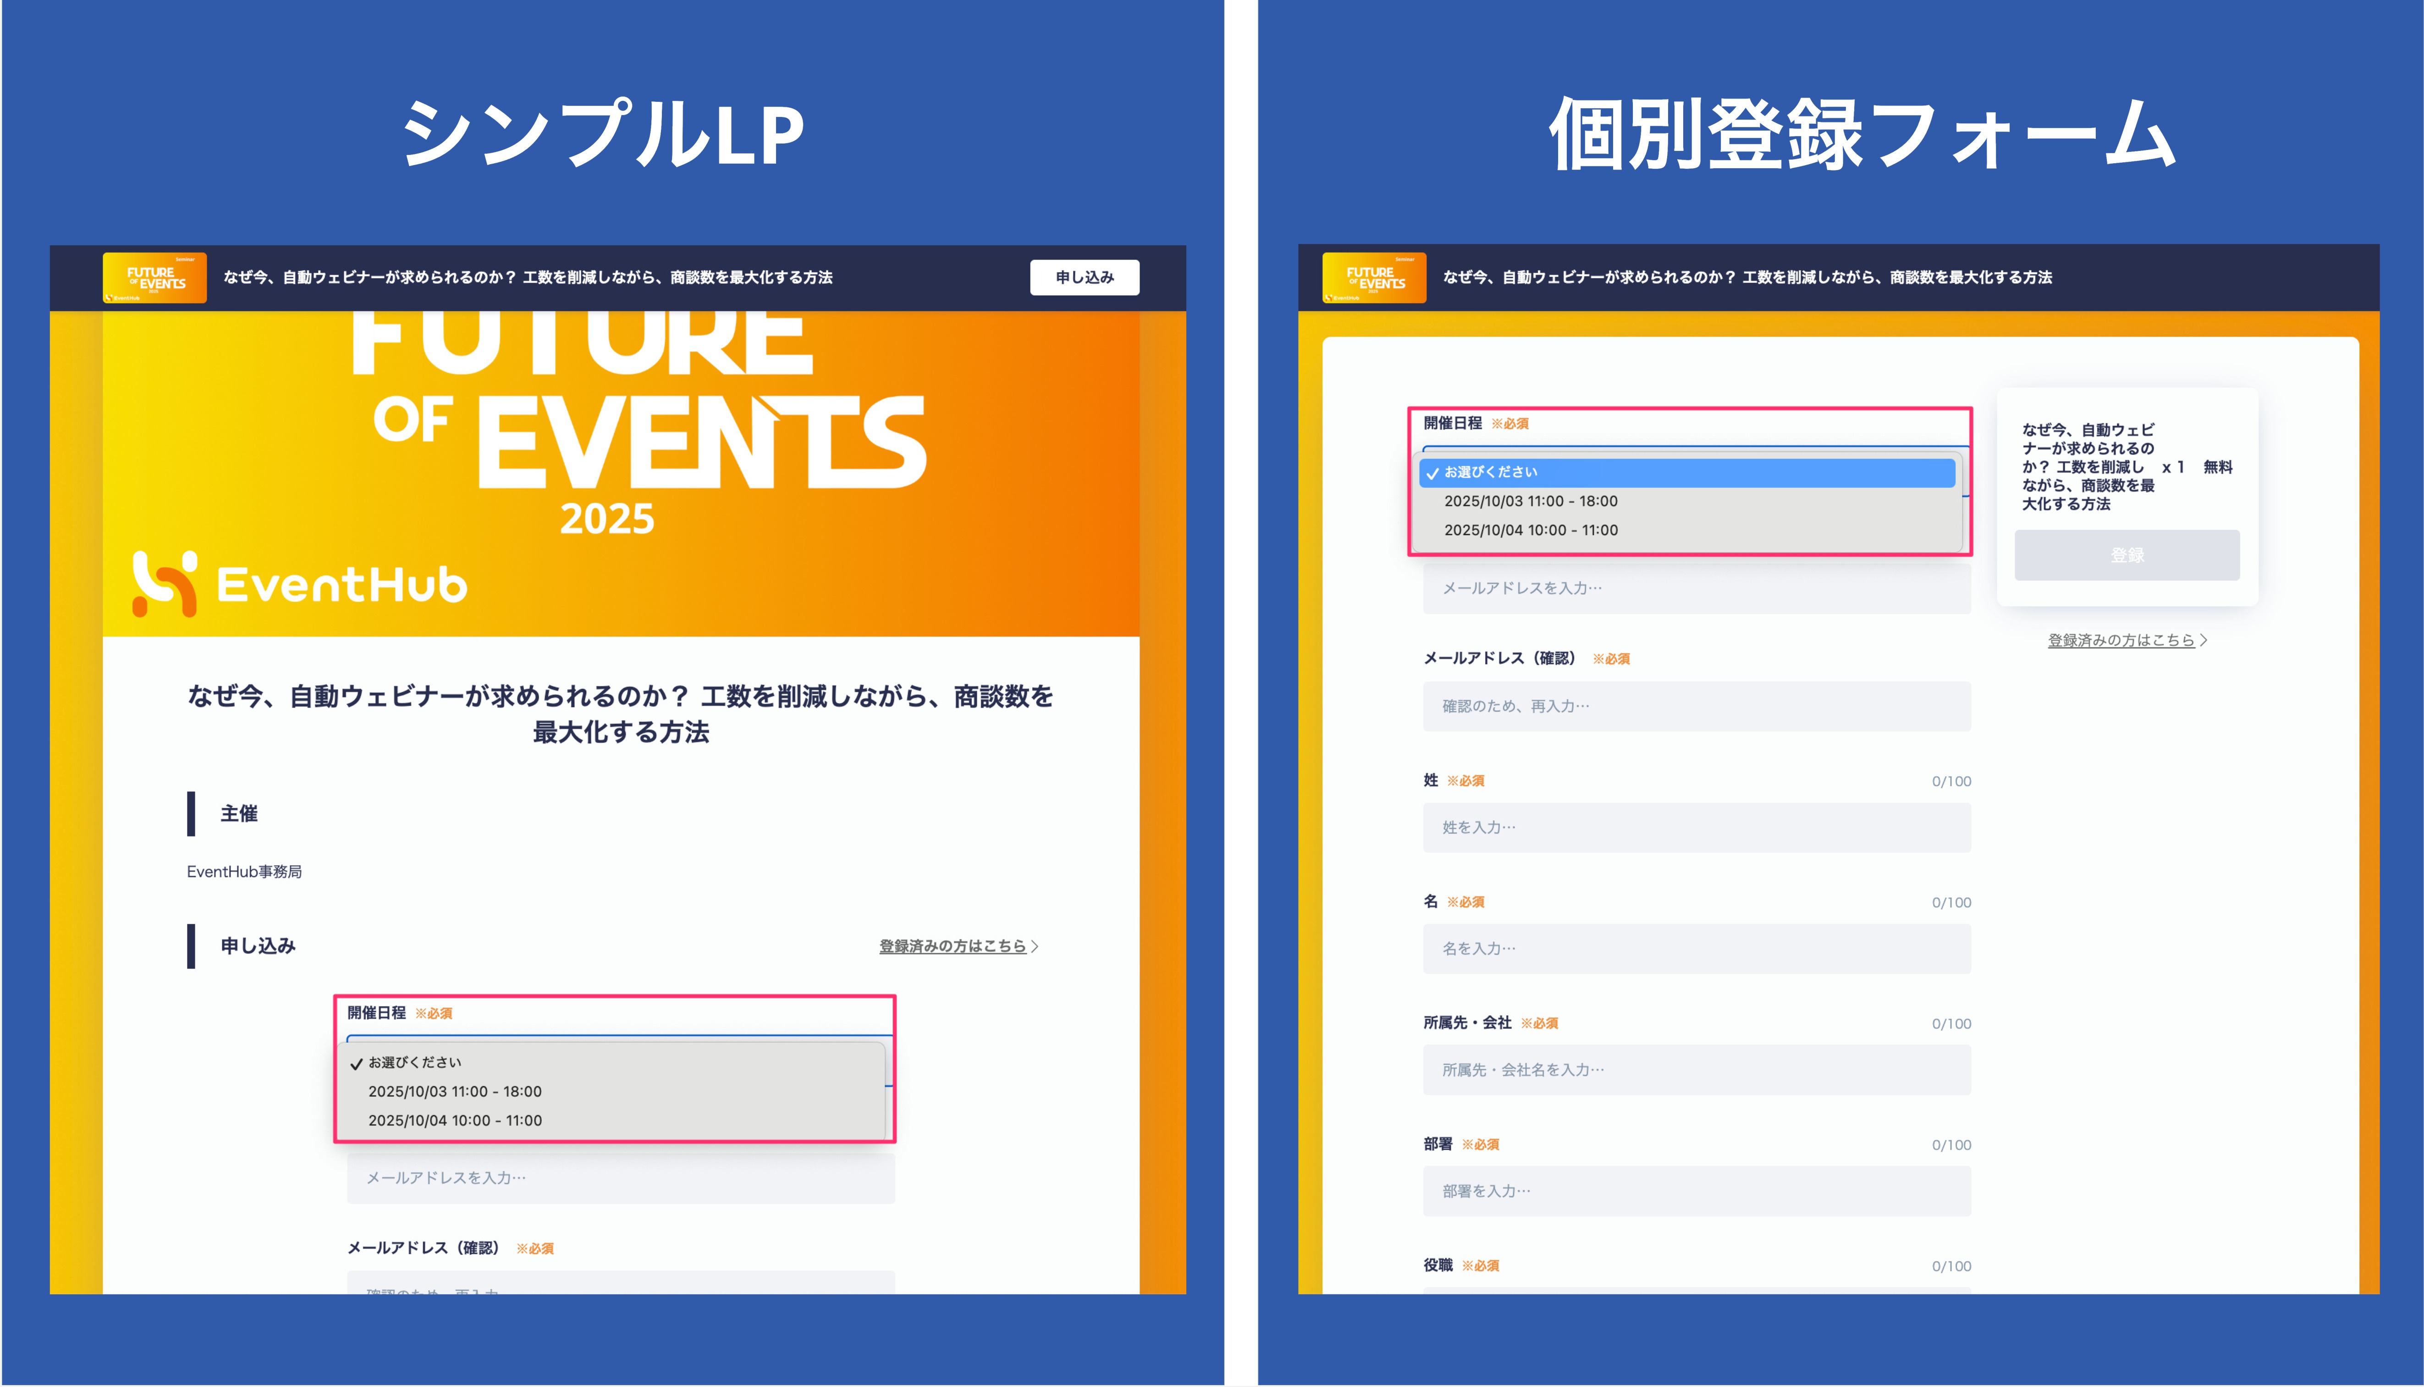Click the Future of Events logo in left header

(x=154, y=277)
